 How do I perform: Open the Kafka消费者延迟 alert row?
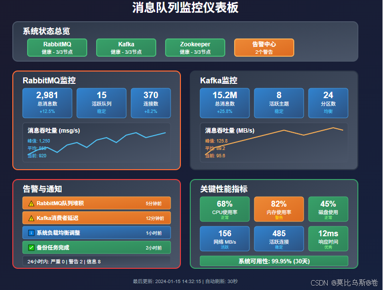97,218
